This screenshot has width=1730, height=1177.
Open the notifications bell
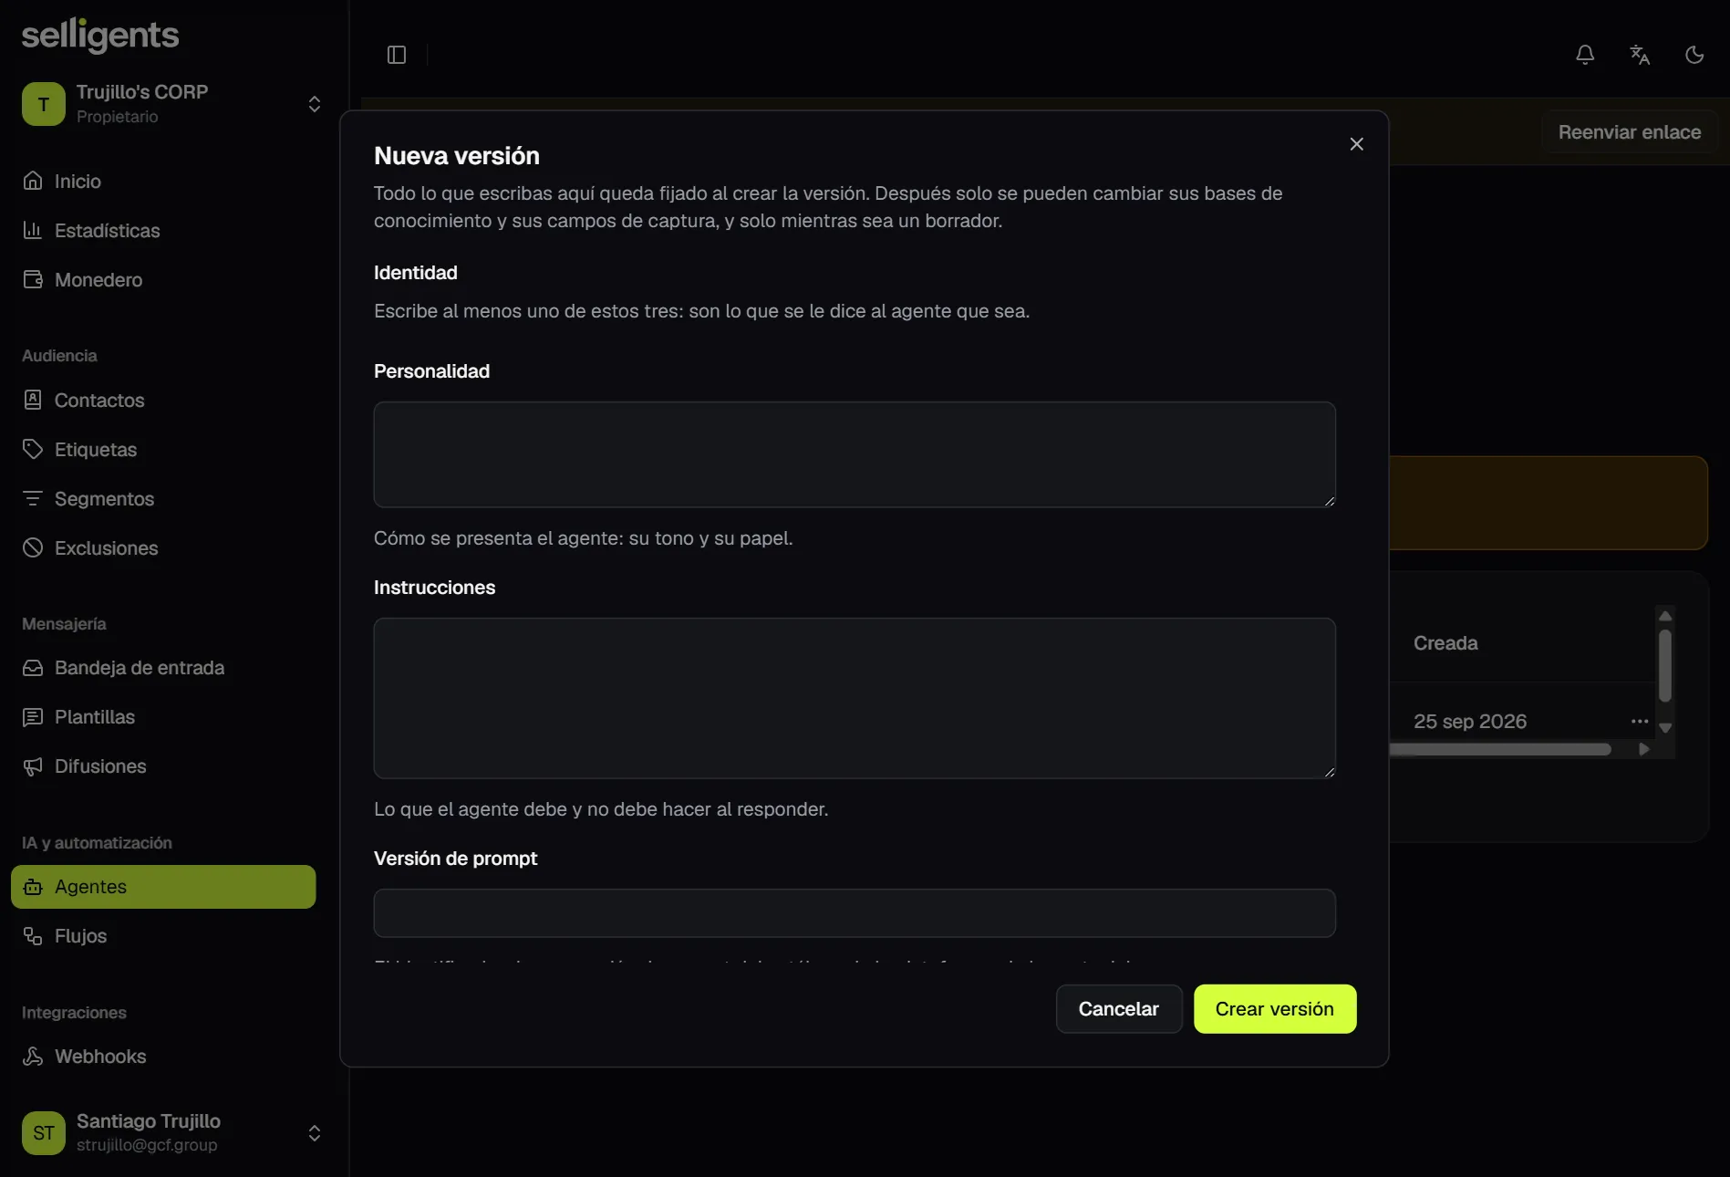(1585, 55)
